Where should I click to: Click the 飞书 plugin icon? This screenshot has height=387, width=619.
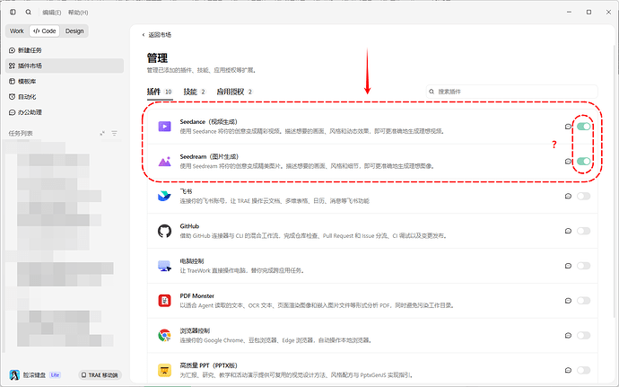165,196
